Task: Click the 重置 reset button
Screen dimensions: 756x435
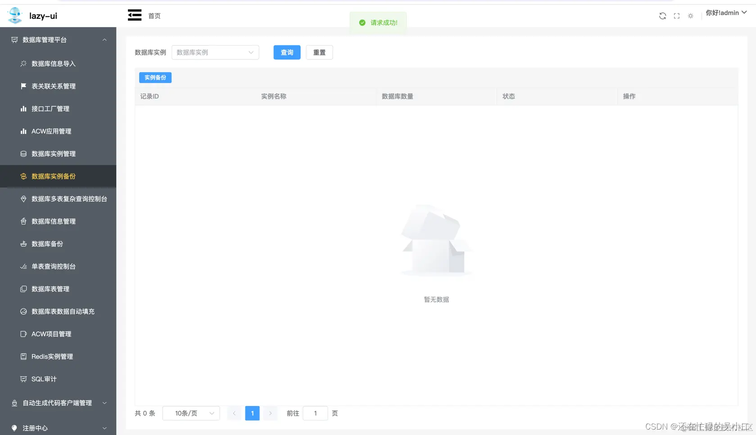Action: pyautogui.click(x=319, y=52)
